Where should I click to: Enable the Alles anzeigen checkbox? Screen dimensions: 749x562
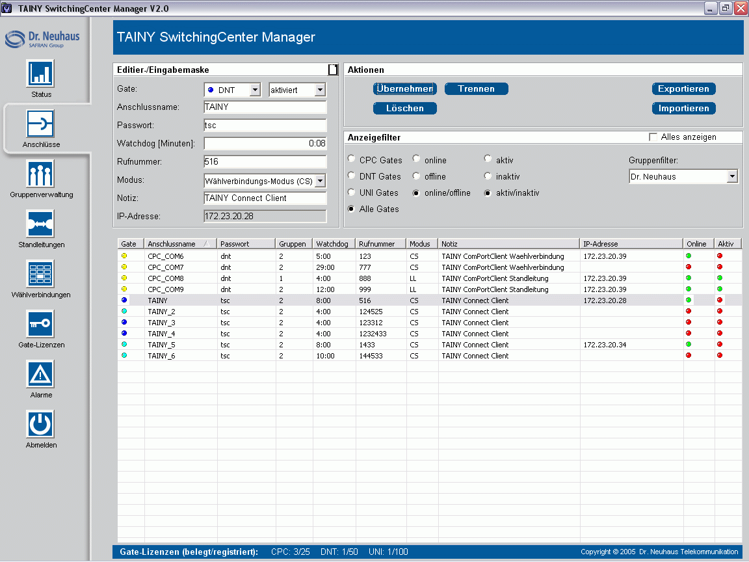[653, 137]
